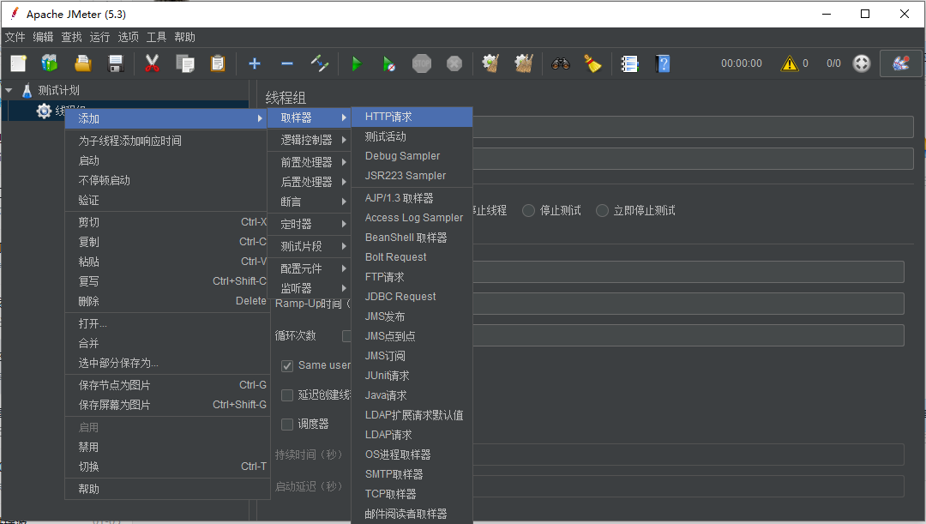Click the Clear results icon
Viewport: 926px width, 524px height.
click(490, 63)
